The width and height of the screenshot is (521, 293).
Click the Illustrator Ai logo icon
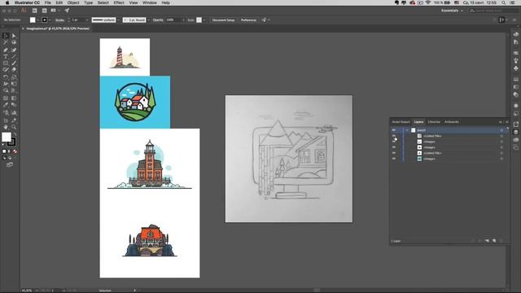(x=24, y=11)
